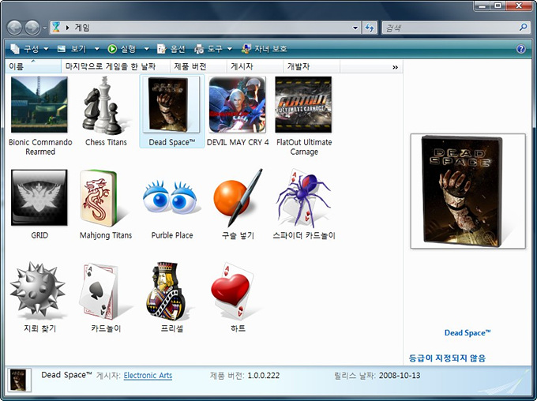Click the 실행 play button
The image size is (537, 401).
pos(122,49)
